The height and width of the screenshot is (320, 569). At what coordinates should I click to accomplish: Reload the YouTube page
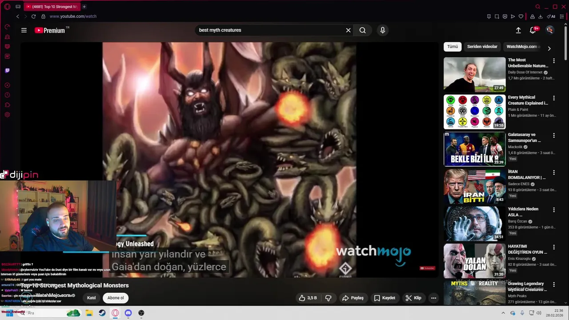pyautogui.click(x=33, y=16)
